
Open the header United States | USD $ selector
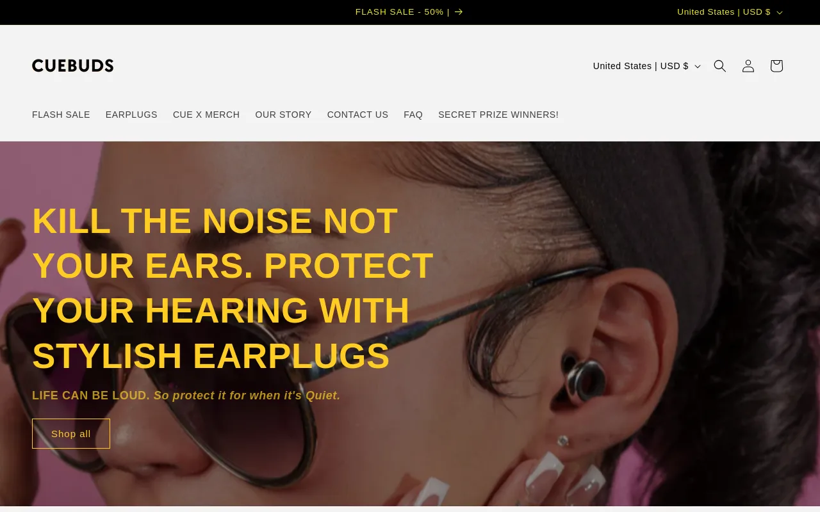tap(647, 66)
